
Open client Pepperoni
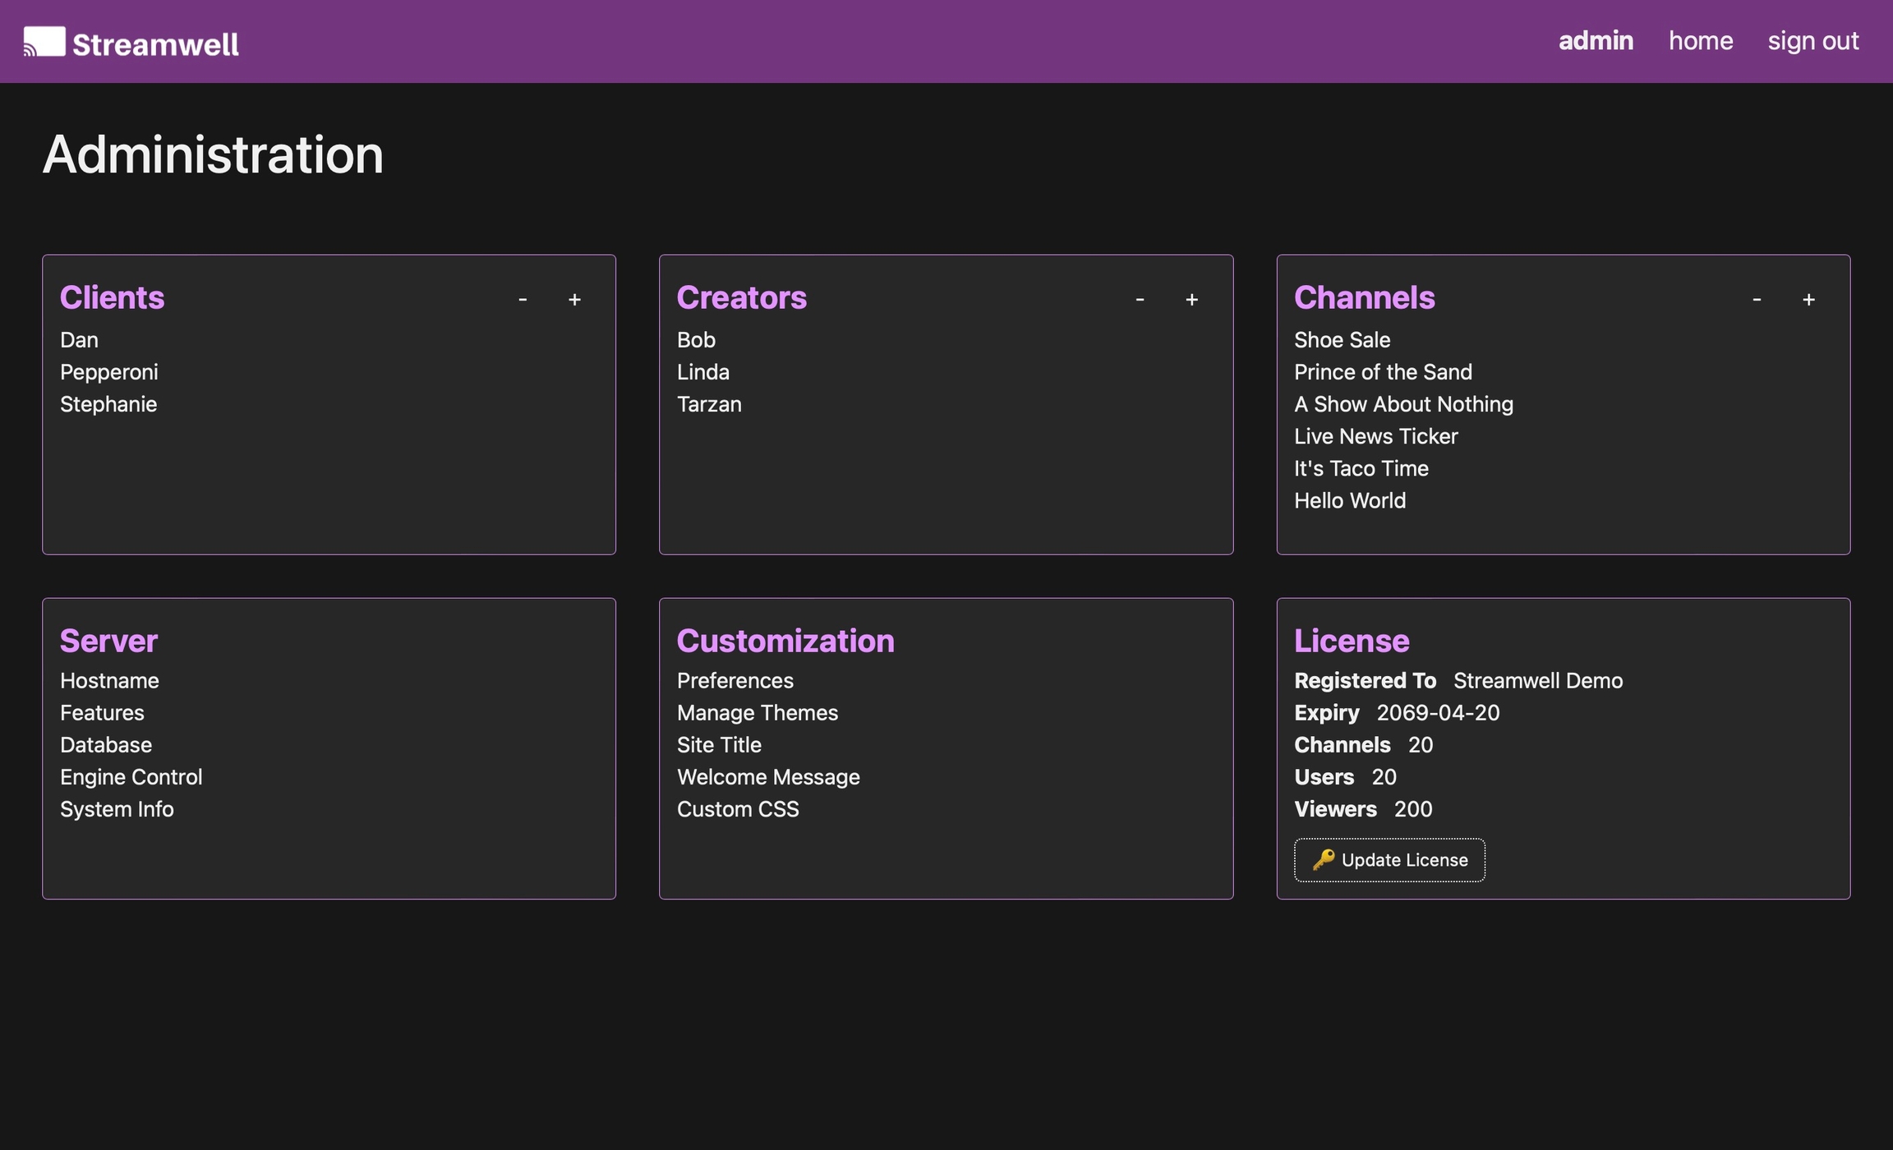[x=109, y=372]
